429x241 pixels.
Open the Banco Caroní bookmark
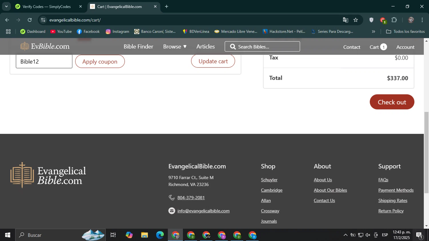click(155, 31)
